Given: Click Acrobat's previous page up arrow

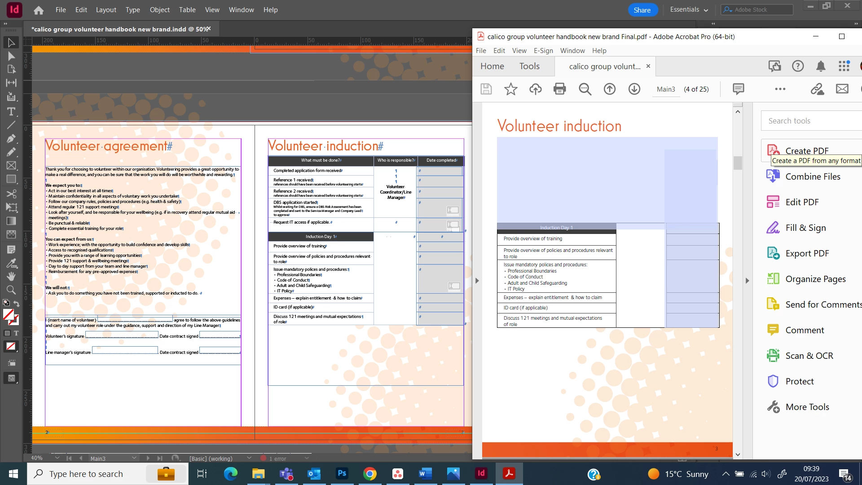Looking at the screenshot, I should 609,89.
